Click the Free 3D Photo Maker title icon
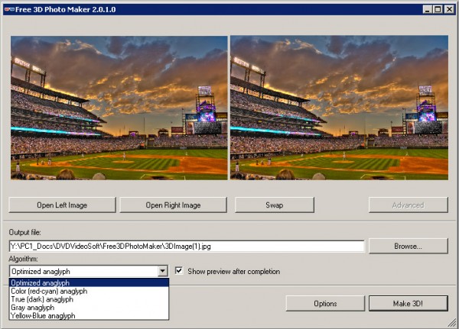Viewport: 459px width, 329px height. (x=9, y=9)
